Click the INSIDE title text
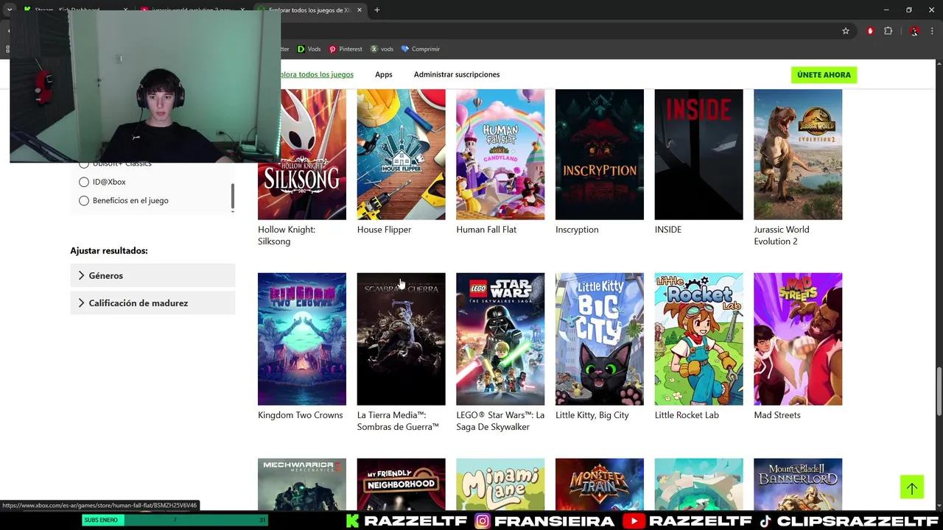This screenshot has width=943, height=530. [x=668, y=230]
